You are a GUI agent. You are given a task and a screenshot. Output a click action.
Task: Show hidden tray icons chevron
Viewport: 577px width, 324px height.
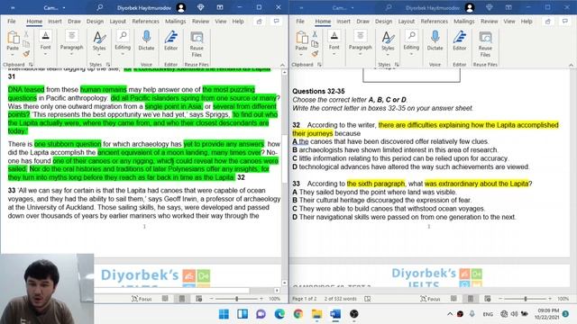tap(450, 314)
